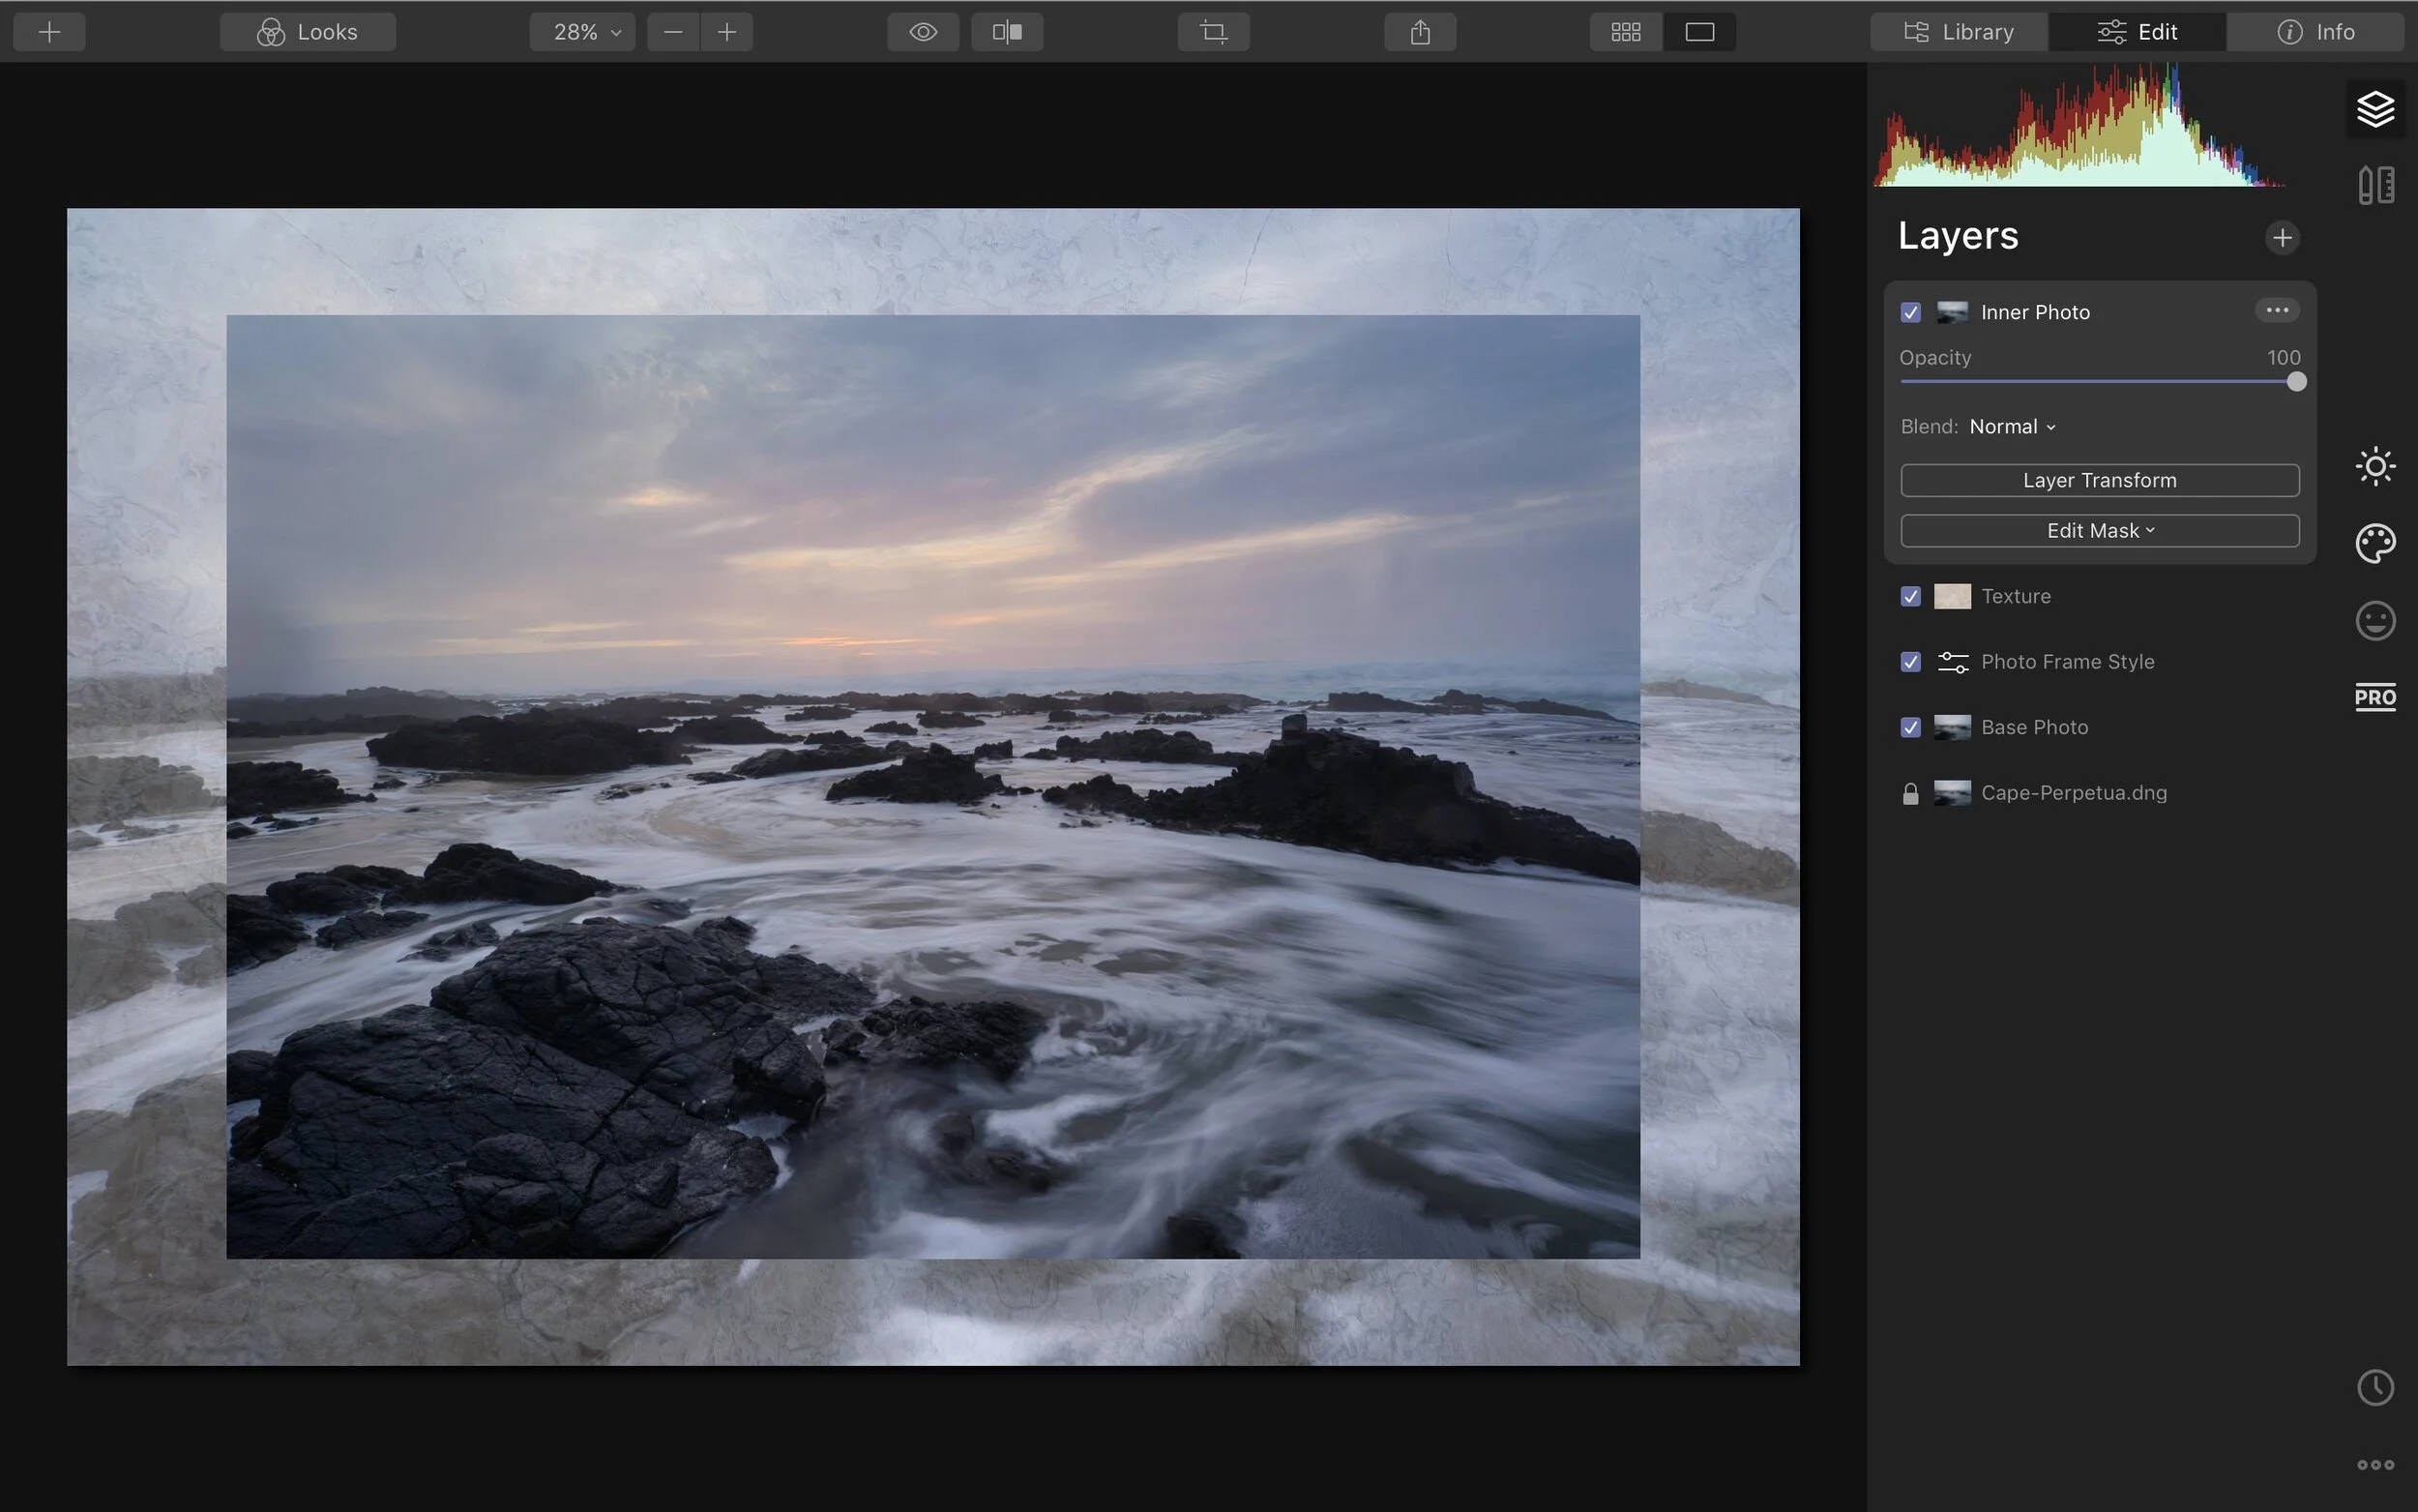Image resolution: width=2418 pixels, height=1512 pixels.
Task: Click the Layers panel icon in right sidebar
Action: coord(2374,108)
